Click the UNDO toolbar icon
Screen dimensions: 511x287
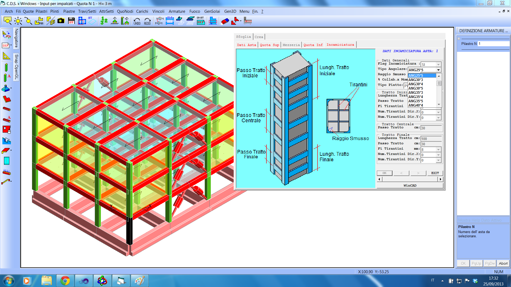pyautogui.click(x=137, y=21)
